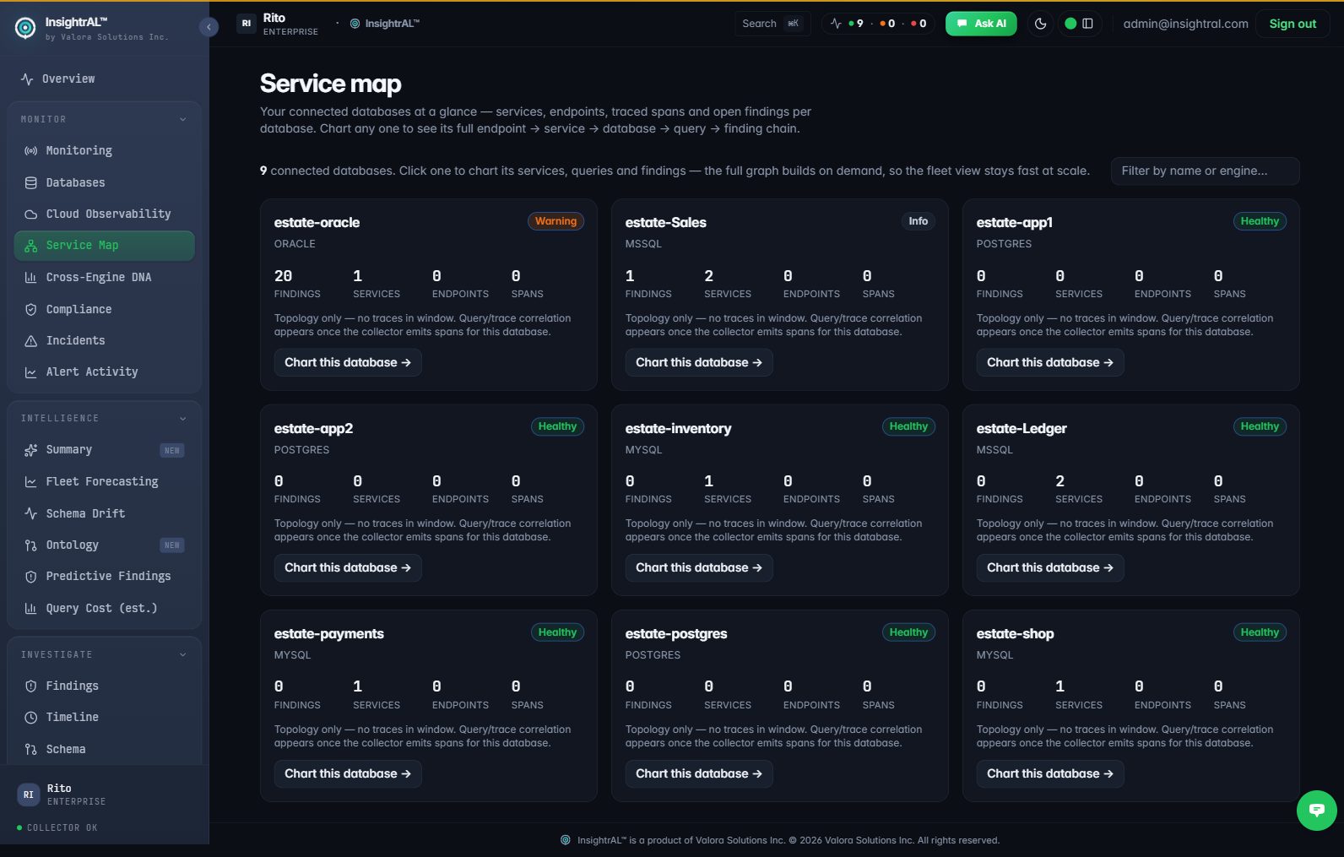The width and height of the screenshot is (1344, 857).
Task: Open the Search box in the header
Action: (772, 24)
